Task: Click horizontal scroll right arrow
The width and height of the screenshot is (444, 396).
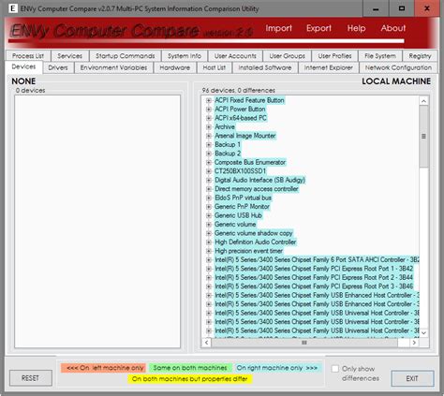Action: coord(414,343)
